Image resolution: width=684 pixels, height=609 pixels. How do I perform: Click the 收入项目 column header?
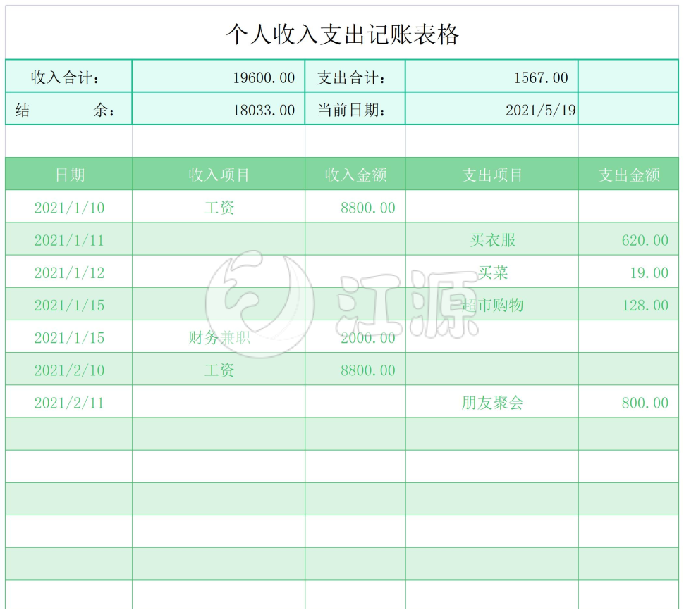pyautogui.click(x=218, y=174)
